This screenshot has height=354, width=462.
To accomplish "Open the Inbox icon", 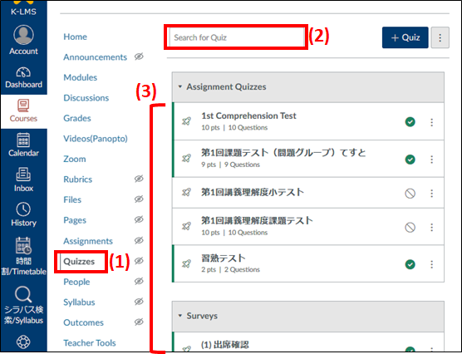I will click(x=23, y=175).
